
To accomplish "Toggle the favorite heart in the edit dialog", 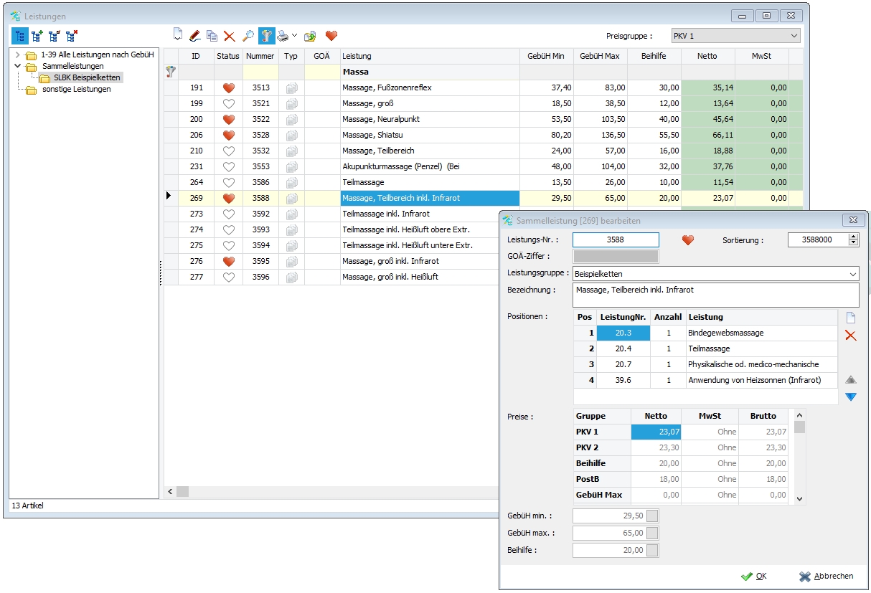I will tap(688, 240).
